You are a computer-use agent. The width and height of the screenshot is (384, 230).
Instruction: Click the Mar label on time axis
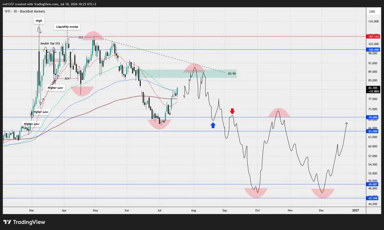click(31, 211)
